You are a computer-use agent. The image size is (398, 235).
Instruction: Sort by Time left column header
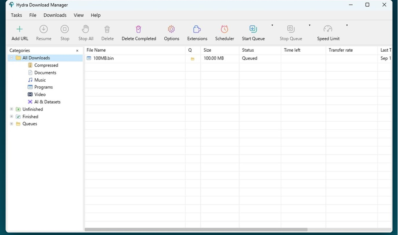pos(303,50)
